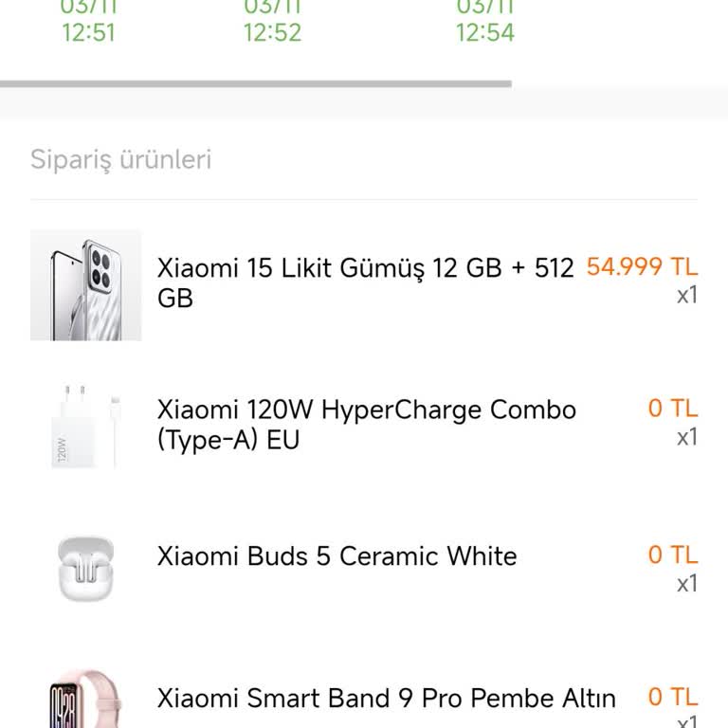728x728 pixels.
Task: Click the 12:51 order status timestamp
Action: pyautogui.click(x=88, y=32)
